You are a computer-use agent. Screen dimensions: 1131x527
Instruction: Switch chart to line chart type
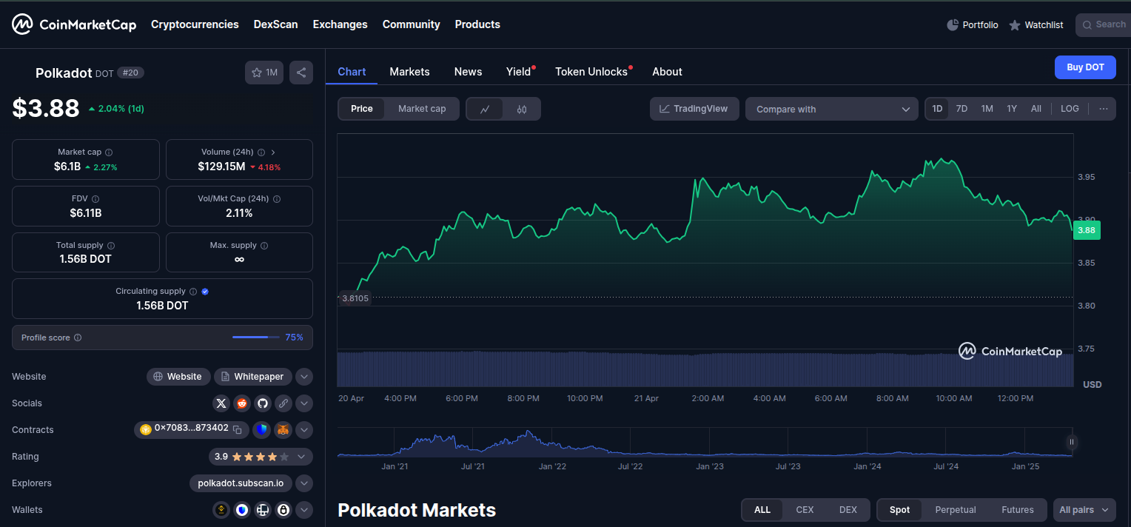[x=485, y=109]
